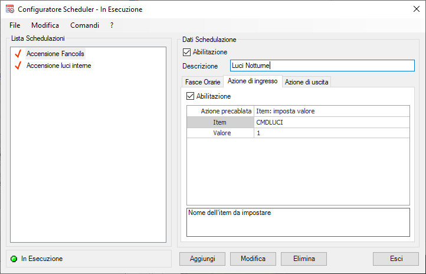
Task: Switch to the Fasce Orarie tab
Action: click(202, 82)
